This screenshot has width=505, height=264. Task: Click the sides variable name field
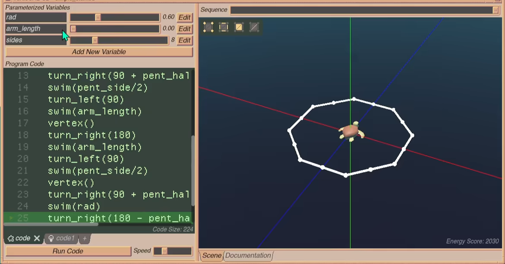tap(36, 40)
